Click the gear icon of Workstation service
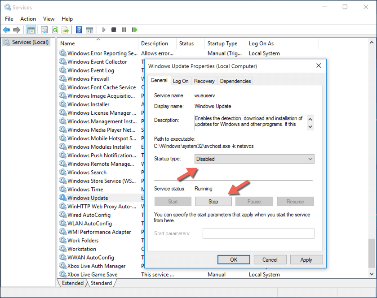377x298 pixels. (x=63, y=249)
